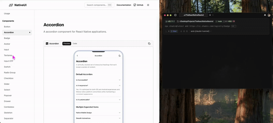Image resolution: width=273 pixels, height=123 pixels.
Task: Select Accordion in the sidebar
Action: (x=17, y=32)
